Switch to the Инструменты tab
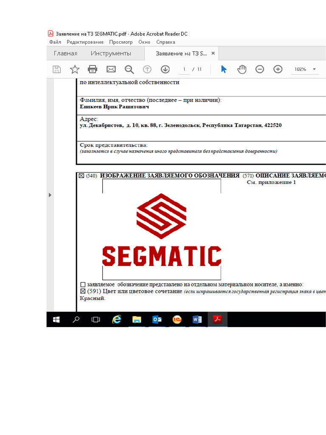 coord(111,54)
